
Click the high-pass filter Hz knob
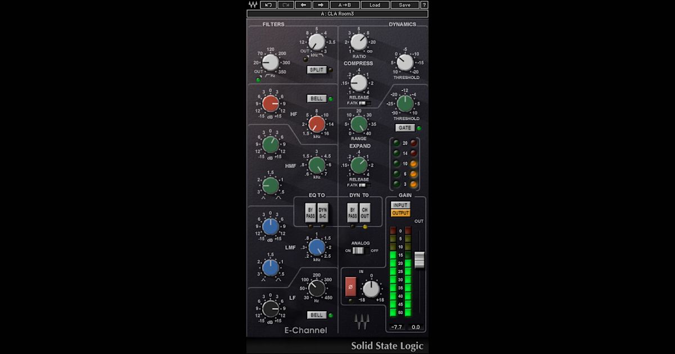click(x=271, y=62)
